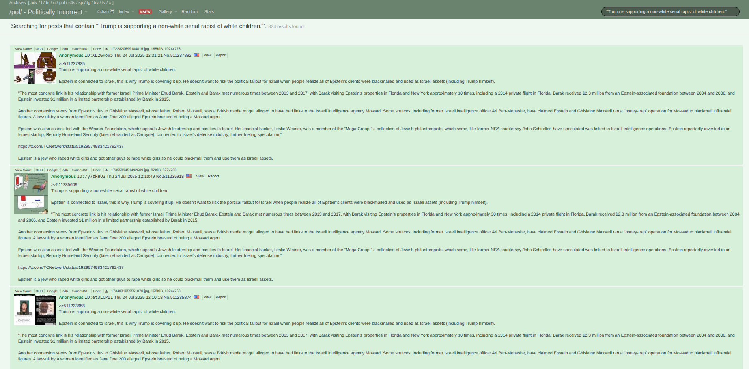749x369 pixels.
Task: Click post number No.511235918
Action: 170,177
